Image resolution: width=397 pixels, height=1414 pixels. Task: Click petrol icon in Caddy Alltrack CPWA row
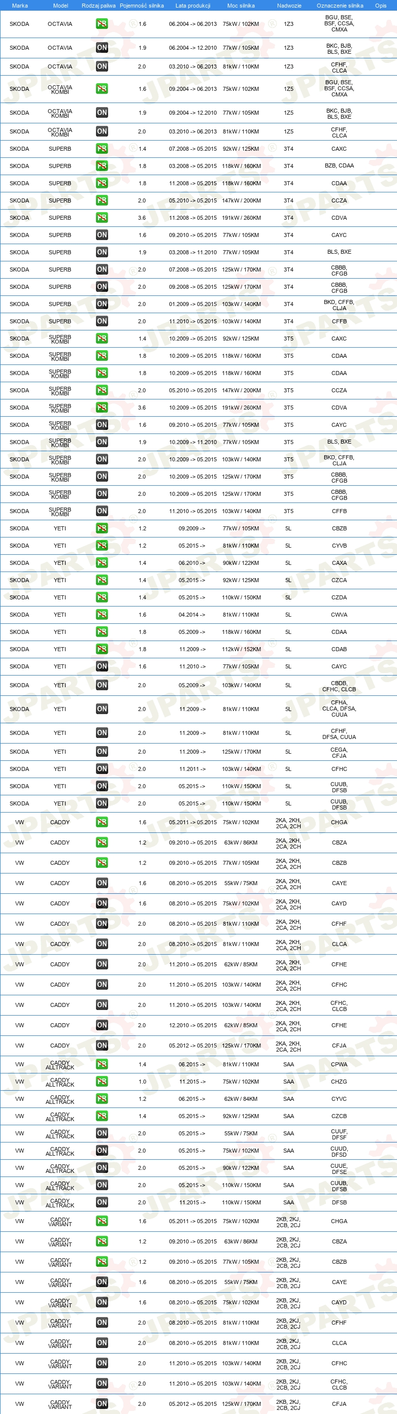point(102,1064)
